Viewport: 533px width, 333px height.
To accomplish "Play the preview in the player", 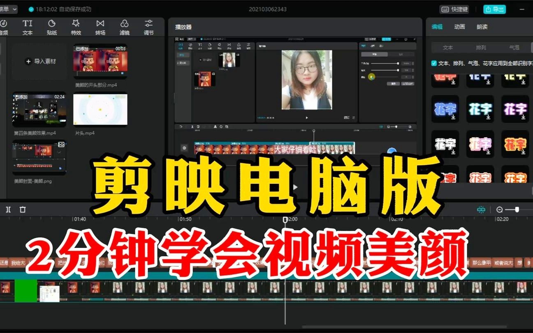I will [295, 187].
